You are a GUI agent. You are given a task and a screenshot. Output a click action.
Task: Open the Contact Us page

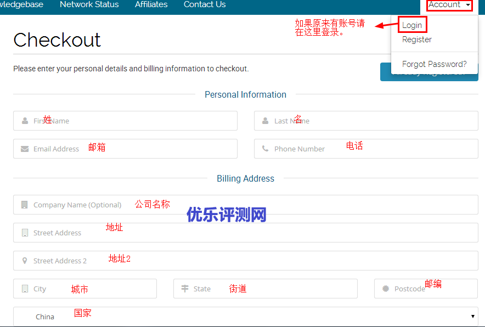[x=205, y=4]
